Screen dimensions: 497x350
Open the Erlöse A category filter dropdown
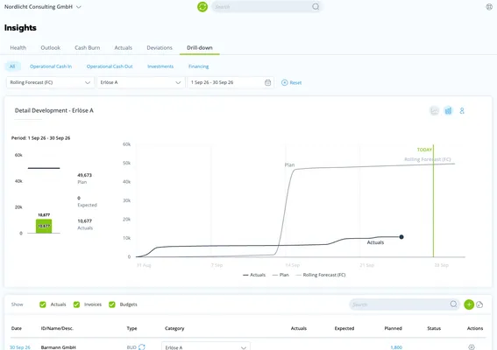click(141, 82)
